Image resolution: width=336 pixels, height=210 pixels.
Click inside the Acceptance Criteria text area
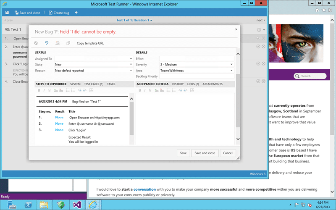185,119
